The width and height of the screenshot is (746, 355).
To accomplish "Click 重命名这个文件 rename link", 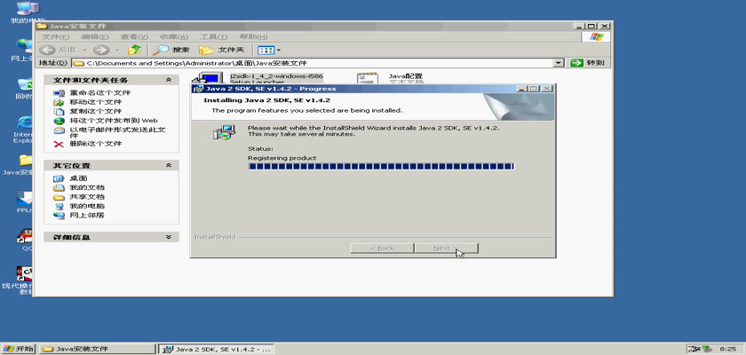I will tap(99, 92).
